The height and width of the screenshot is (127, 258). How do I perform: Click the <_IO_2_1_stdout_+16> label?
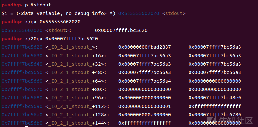coord(76,56)
